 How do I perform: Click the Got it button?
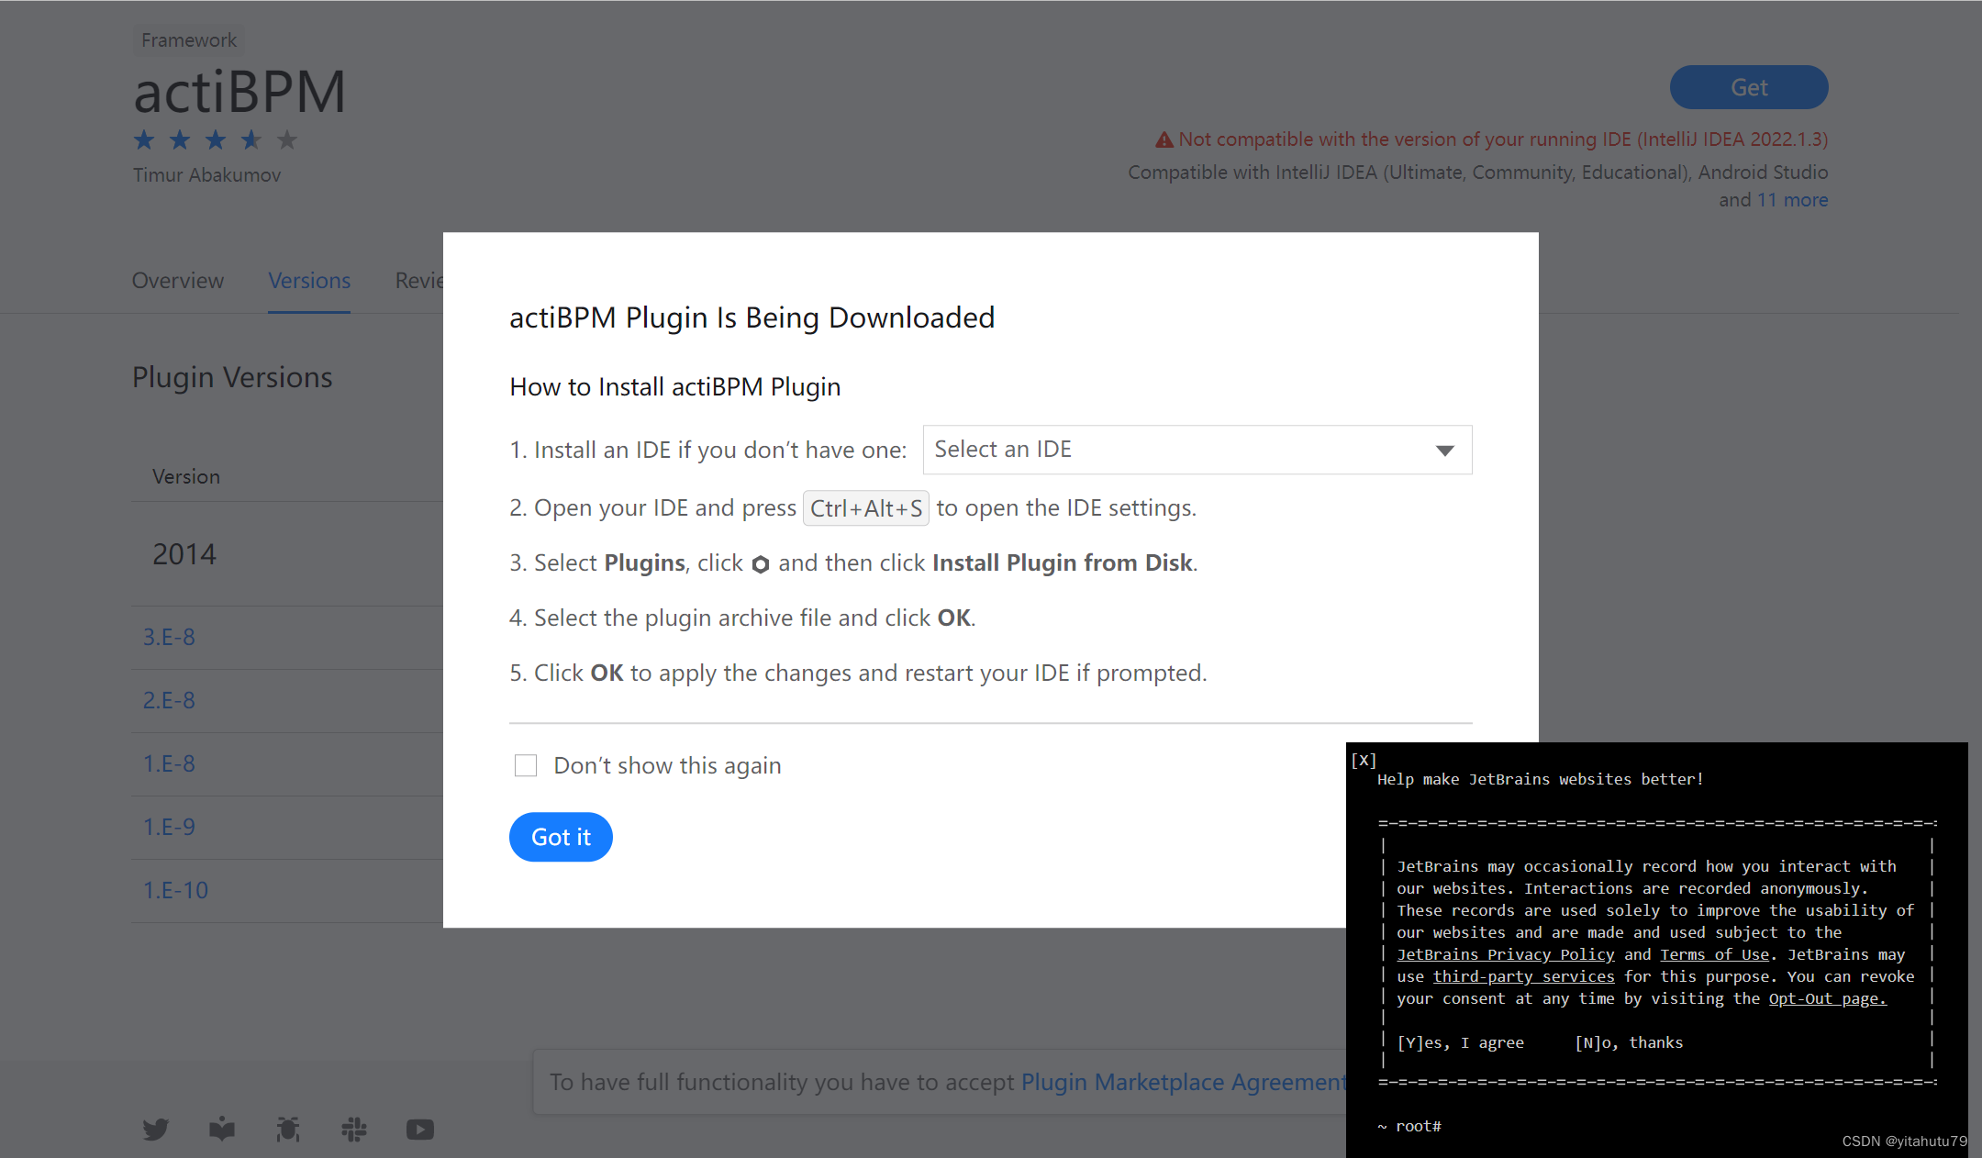tap(561, 837)
